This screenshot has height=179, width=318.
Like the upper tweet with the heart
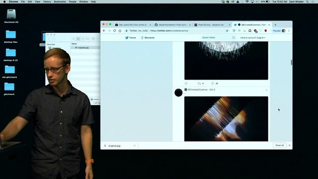tap(212, 84)
